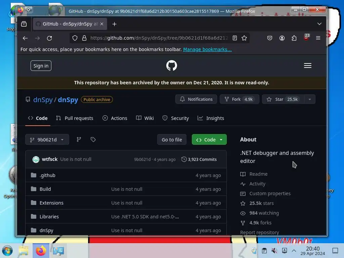Image resolution: width=344 pixels, height=258 pixels.
Task: Switch to the Code tab
Action: (38, 118)
